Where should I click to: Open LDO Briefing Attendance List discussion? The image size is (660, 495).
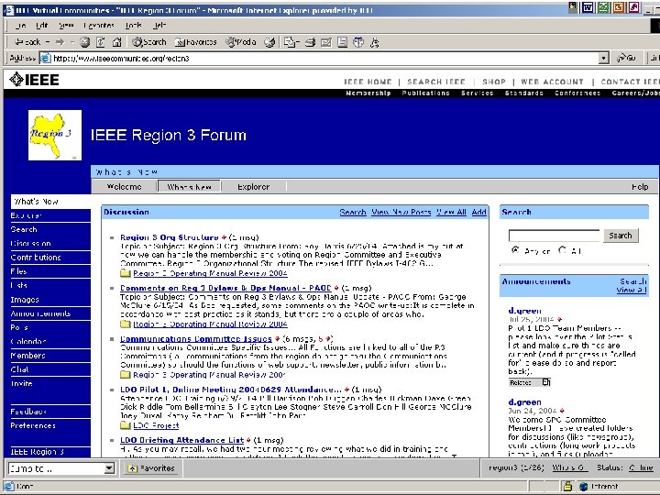181,440
